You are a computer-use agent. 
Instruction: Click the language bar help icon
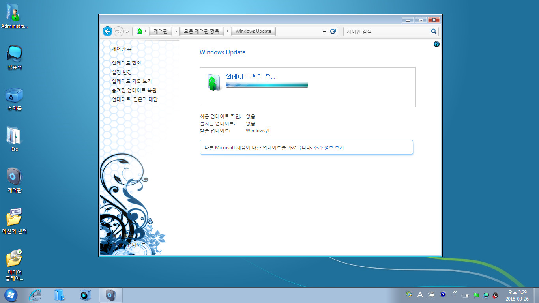(443, 295)
